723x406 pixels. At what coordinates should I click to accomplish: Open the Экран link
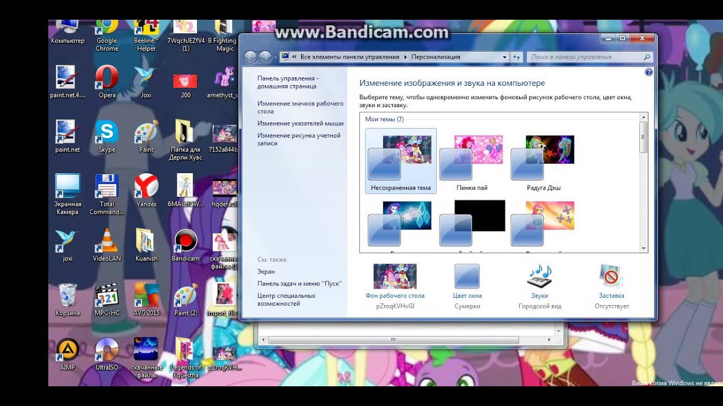tap(266, 271)
